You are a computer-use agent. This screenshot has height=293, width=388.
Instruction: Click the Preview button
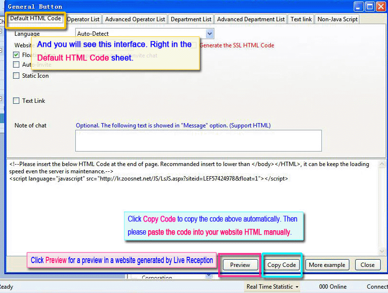(x=240, y=265)
